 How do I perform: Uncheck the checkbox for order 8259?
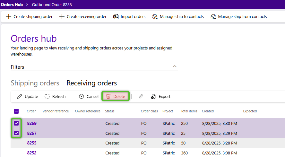(16, 123)
